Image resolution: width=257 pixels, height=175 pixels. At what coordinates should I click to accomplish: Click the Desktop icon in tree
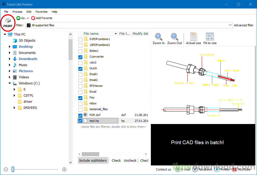click(15, 47)
